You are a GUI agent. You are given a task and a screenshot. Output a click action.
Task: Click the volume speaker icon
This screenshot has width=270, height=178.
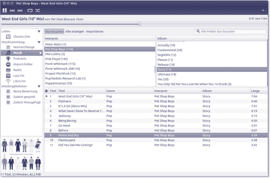click(x=264, y=11)
